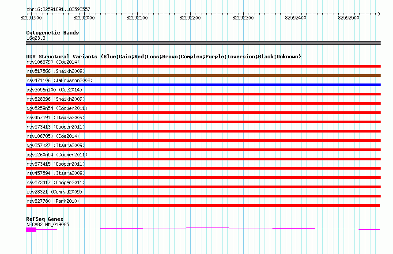This screenshot has height=254, width=393.
Task: Click the nsv457591 (Itsara2009) label
Action: [x=56, y=118]
